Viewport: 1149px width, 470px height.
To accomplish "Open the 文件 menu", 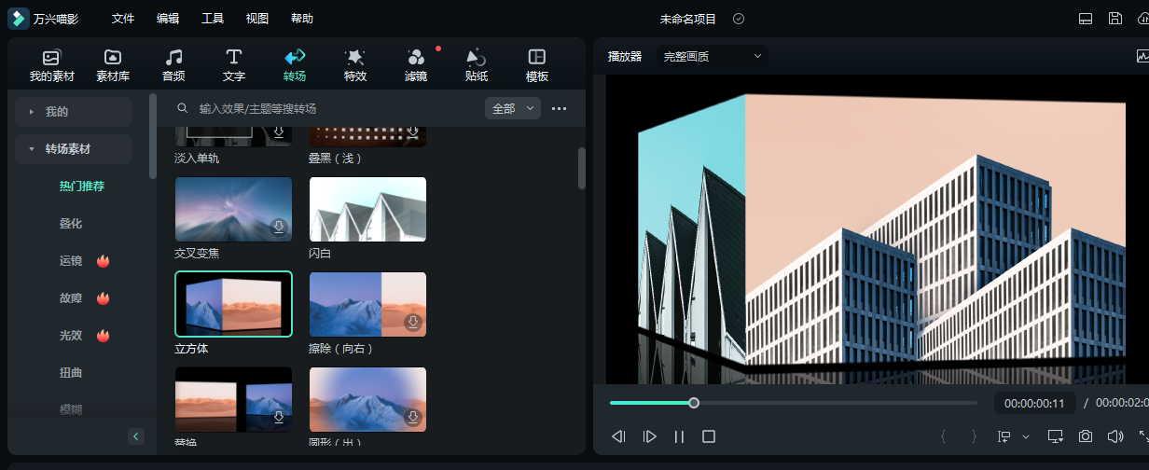I will click(x=122, y=19).
